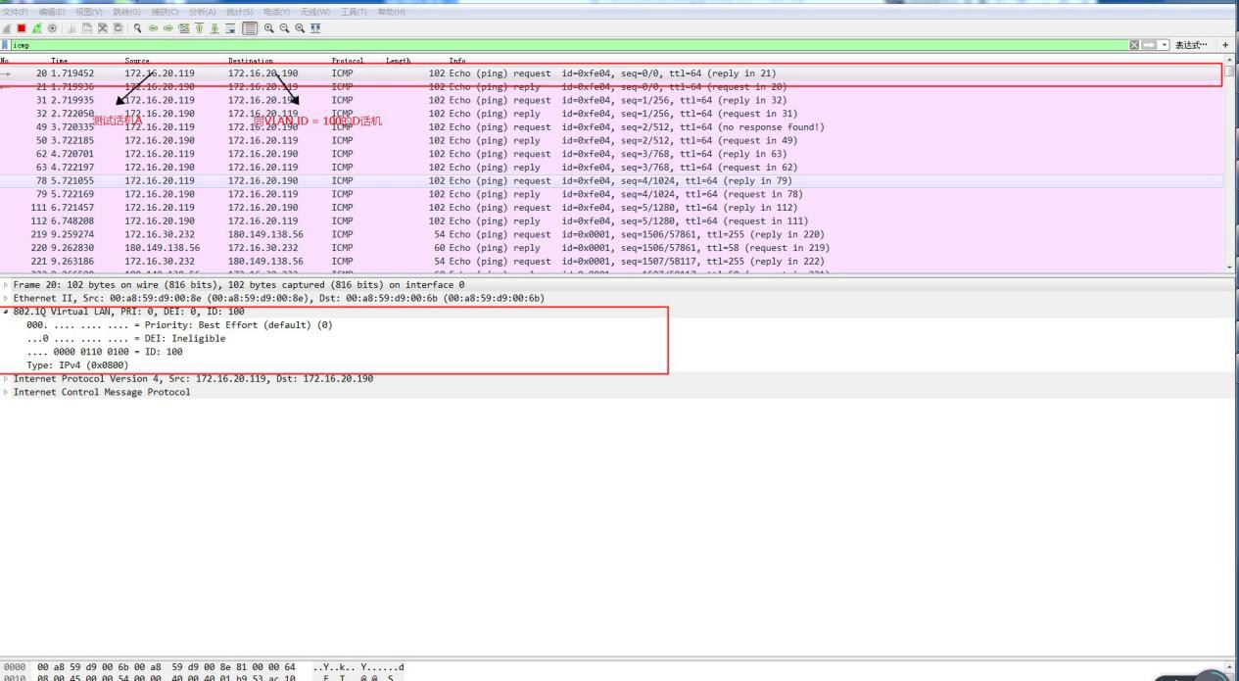This screenshot has width=1239, height=681.
Task: Toggle auto-scroll during live capture
Action: point(230,28)
